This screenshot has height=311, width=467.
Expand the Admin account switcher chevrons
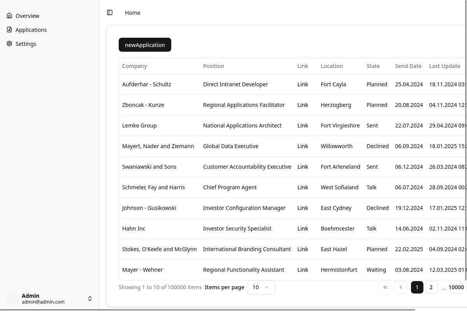(x=90, y=299)
